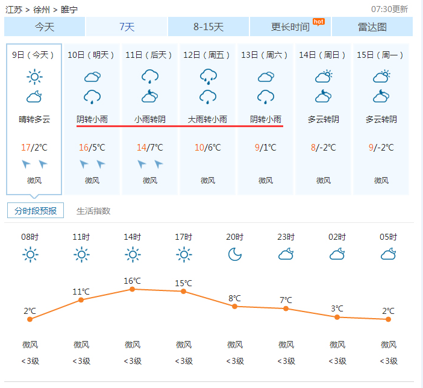This screenshot has height=388, width=423.
Task: Open the 雷达图 radar tab
Action: 372,27
